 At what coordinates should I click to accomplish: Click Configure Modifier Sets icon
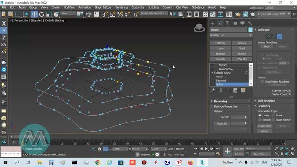(243, 90)
